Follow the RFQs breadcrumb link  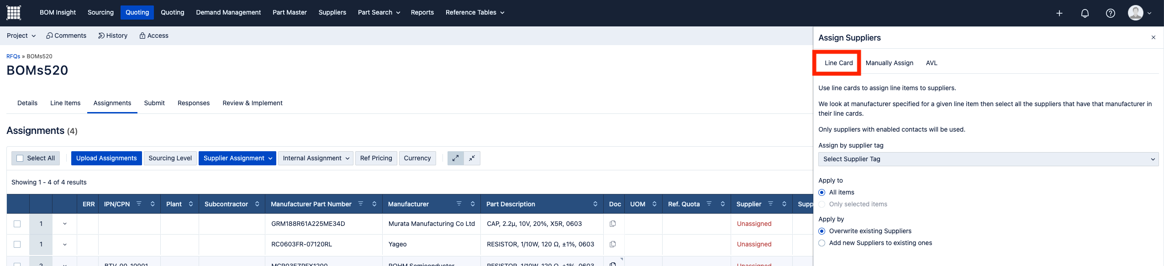point(13,56)
